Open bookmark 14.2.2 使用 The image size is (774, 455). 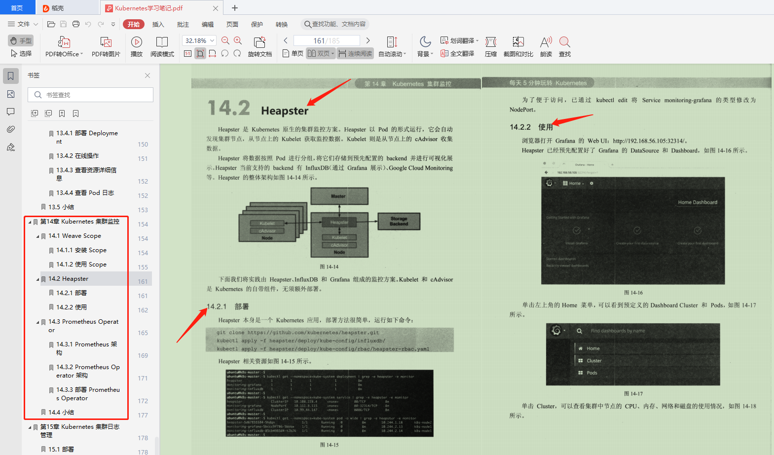pyautogui.click(x=72, y=307)
